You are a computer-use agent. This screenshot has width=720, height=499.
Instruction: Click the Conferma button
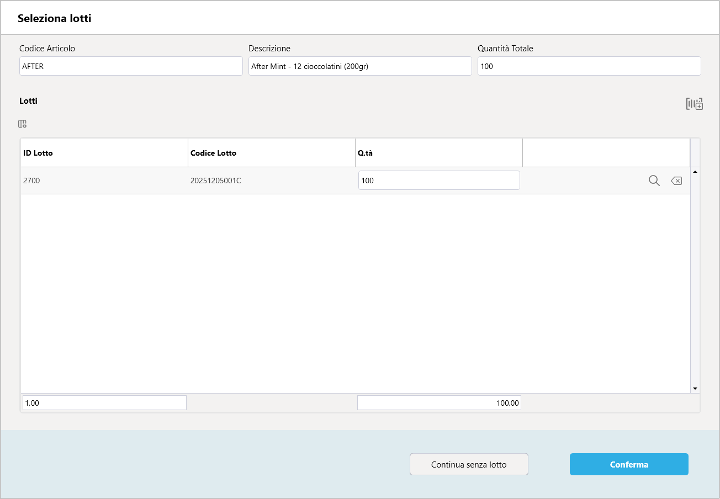pyautogui.click(x=629, y=464)
